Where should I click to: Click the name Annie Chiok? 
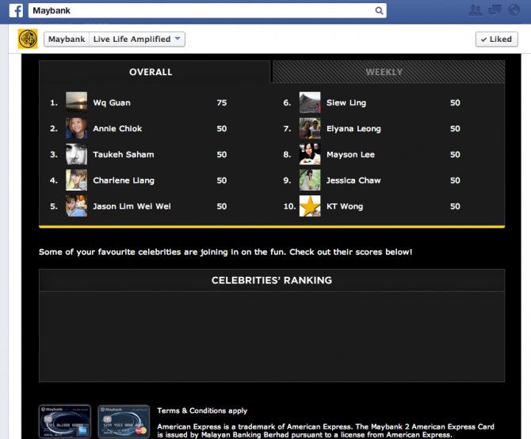[117, 128]
